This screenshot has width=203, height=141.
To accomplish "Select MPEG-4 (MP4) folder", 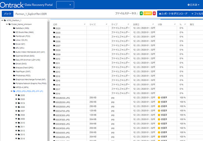I will pos(21,87).
